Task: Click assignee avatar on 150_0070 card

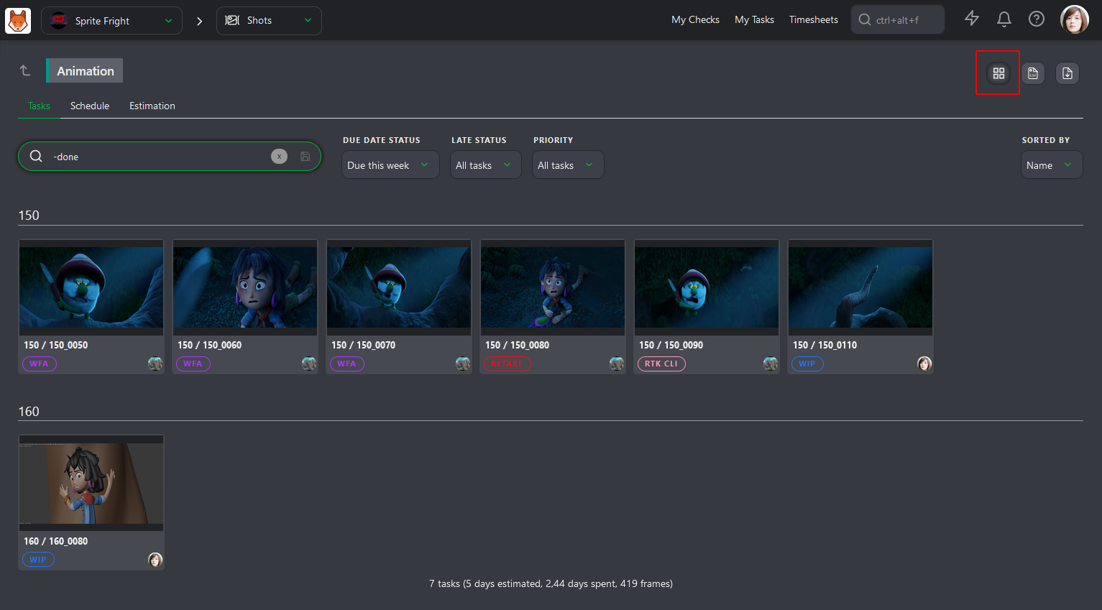Action: pyautogui.click(x=463, y=364)
